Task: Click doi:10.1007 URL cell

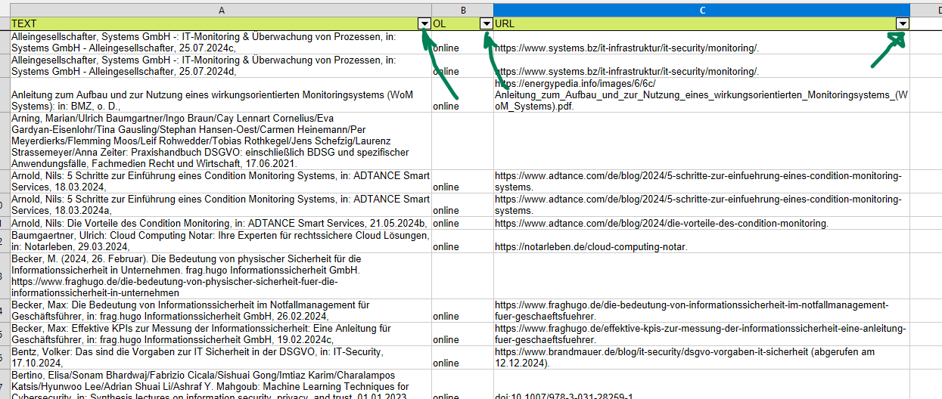Action: click(702, 385)
